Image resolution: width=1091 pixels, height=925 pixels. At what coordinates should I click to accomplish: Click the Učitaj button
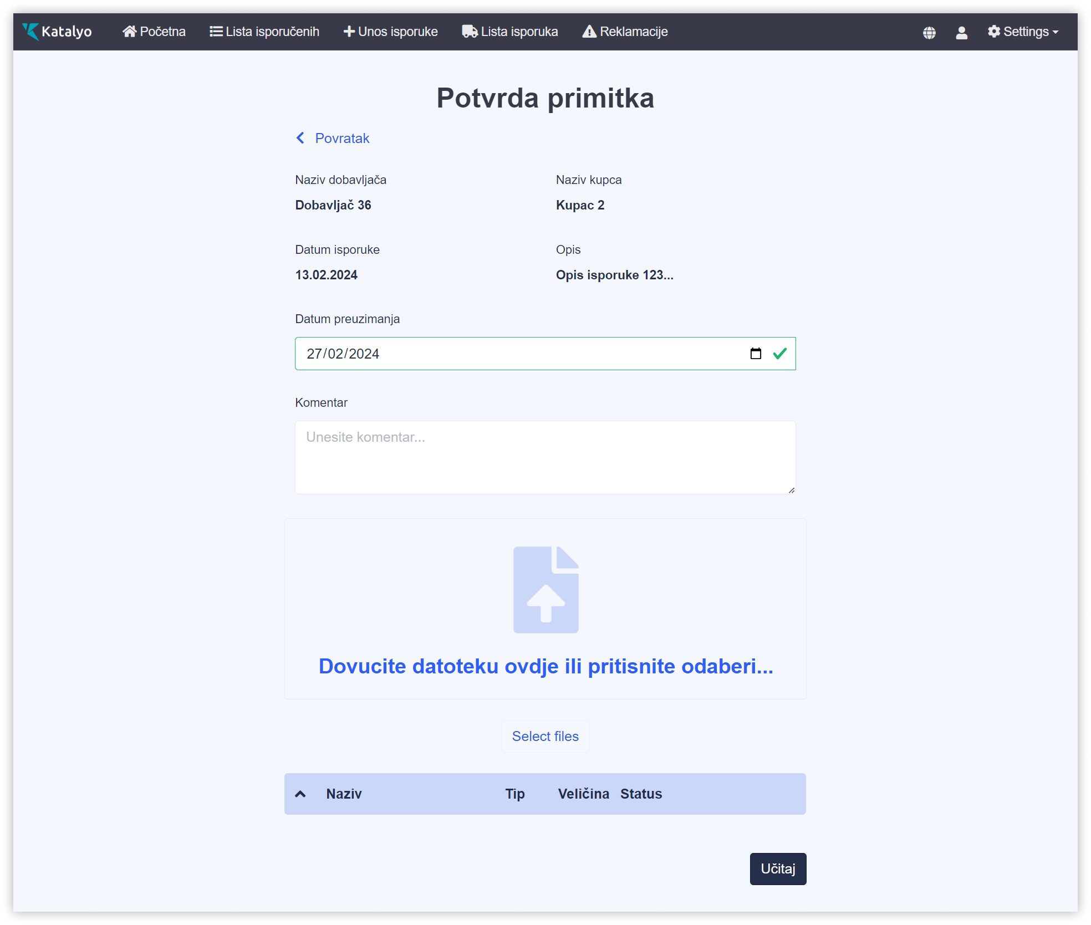[778, 868]
